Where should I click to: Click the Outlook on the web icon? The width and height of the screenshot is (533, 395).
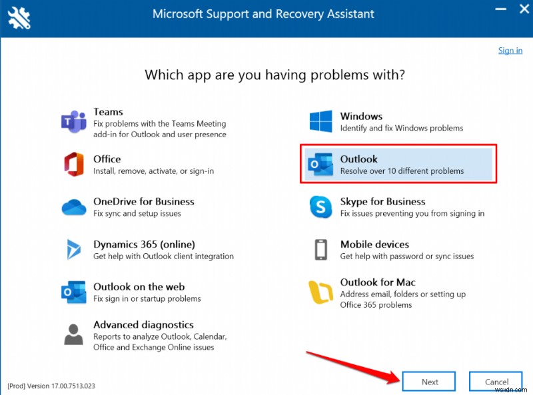click(73, 292)
